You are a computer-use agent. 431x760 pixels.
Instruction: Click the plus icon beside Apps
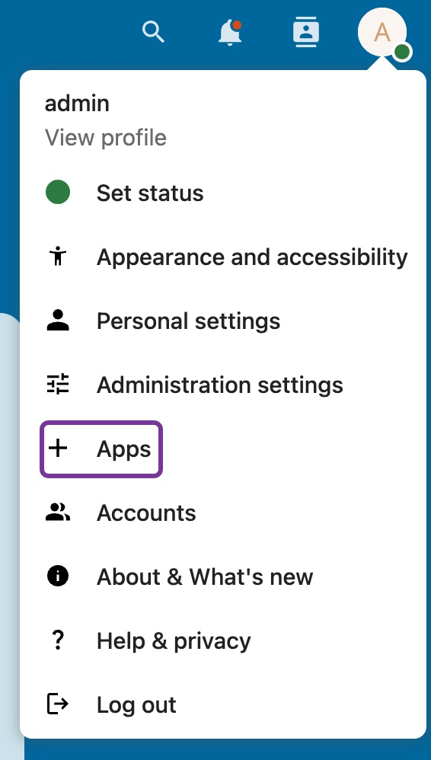click(58, 449)
